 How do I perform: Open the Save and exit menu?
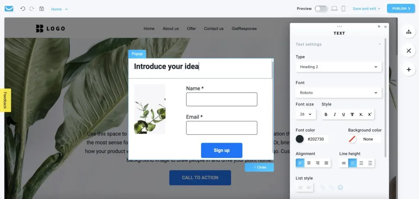pyautogui.click(x=366, y=9)
